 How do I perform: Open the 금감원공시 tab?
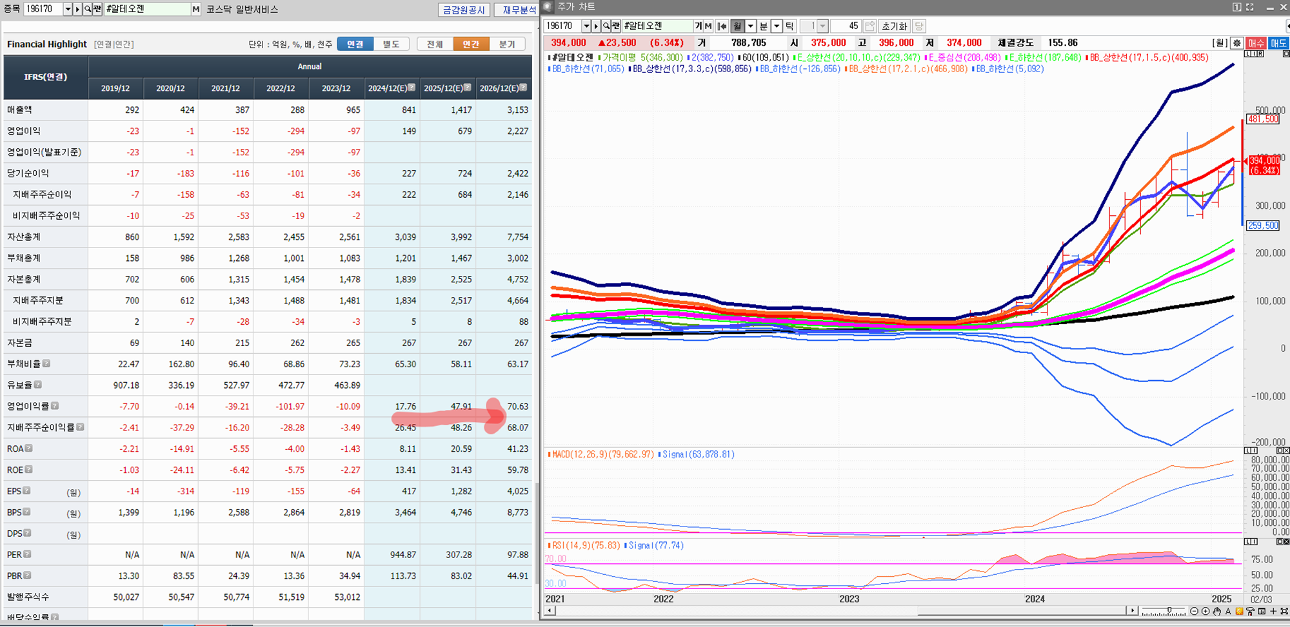[x=464, y=10]
